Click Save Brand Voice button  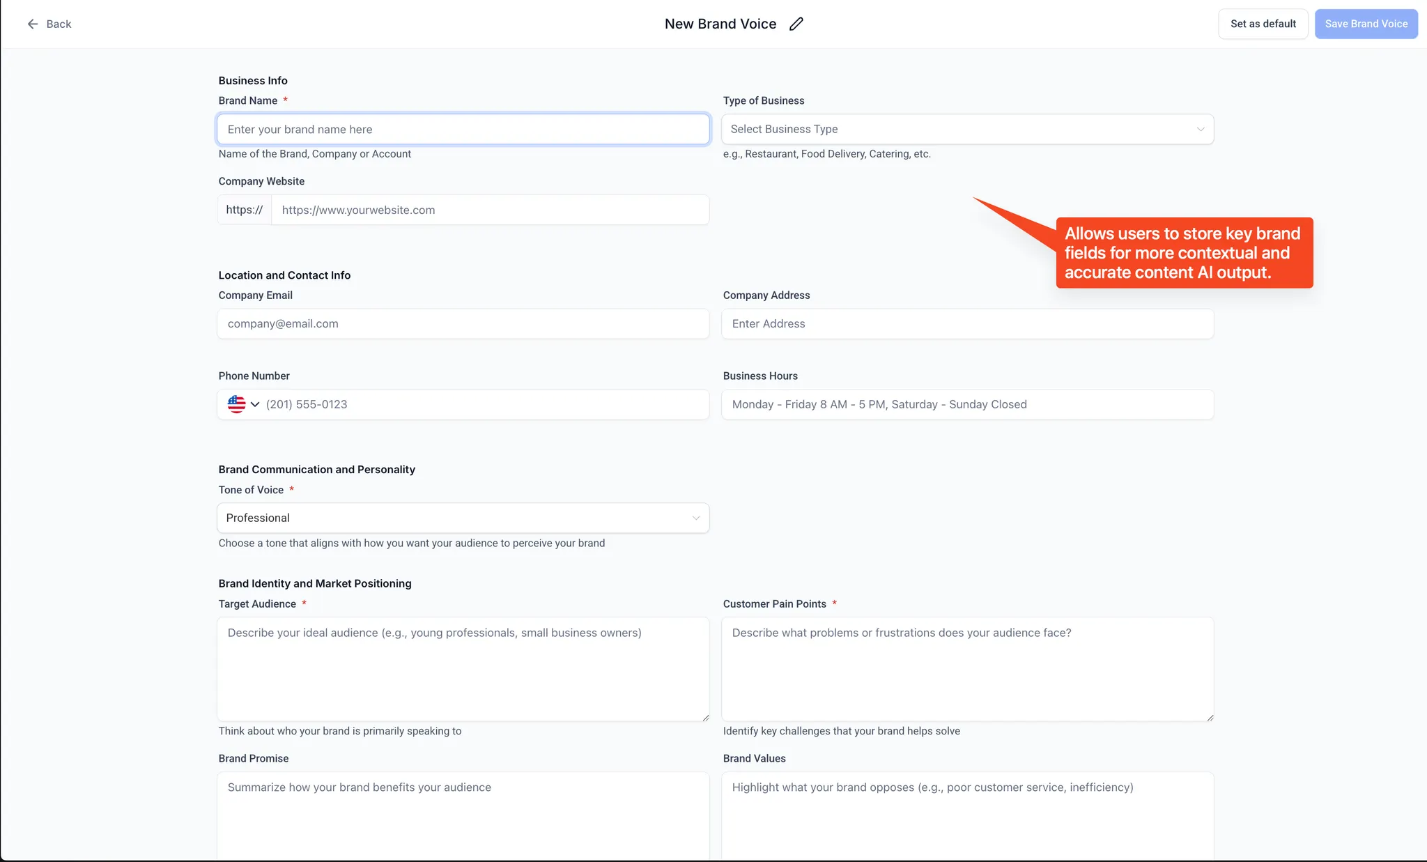click(1366, 24)
